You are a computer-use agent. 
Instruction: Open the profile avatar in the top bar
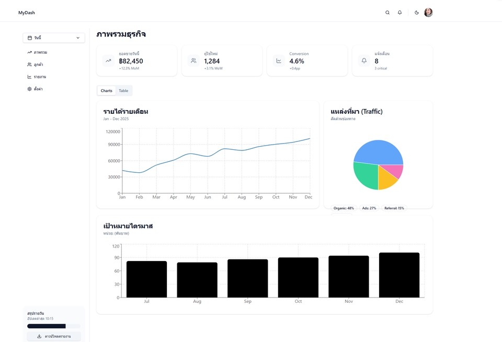click(428, 12)
